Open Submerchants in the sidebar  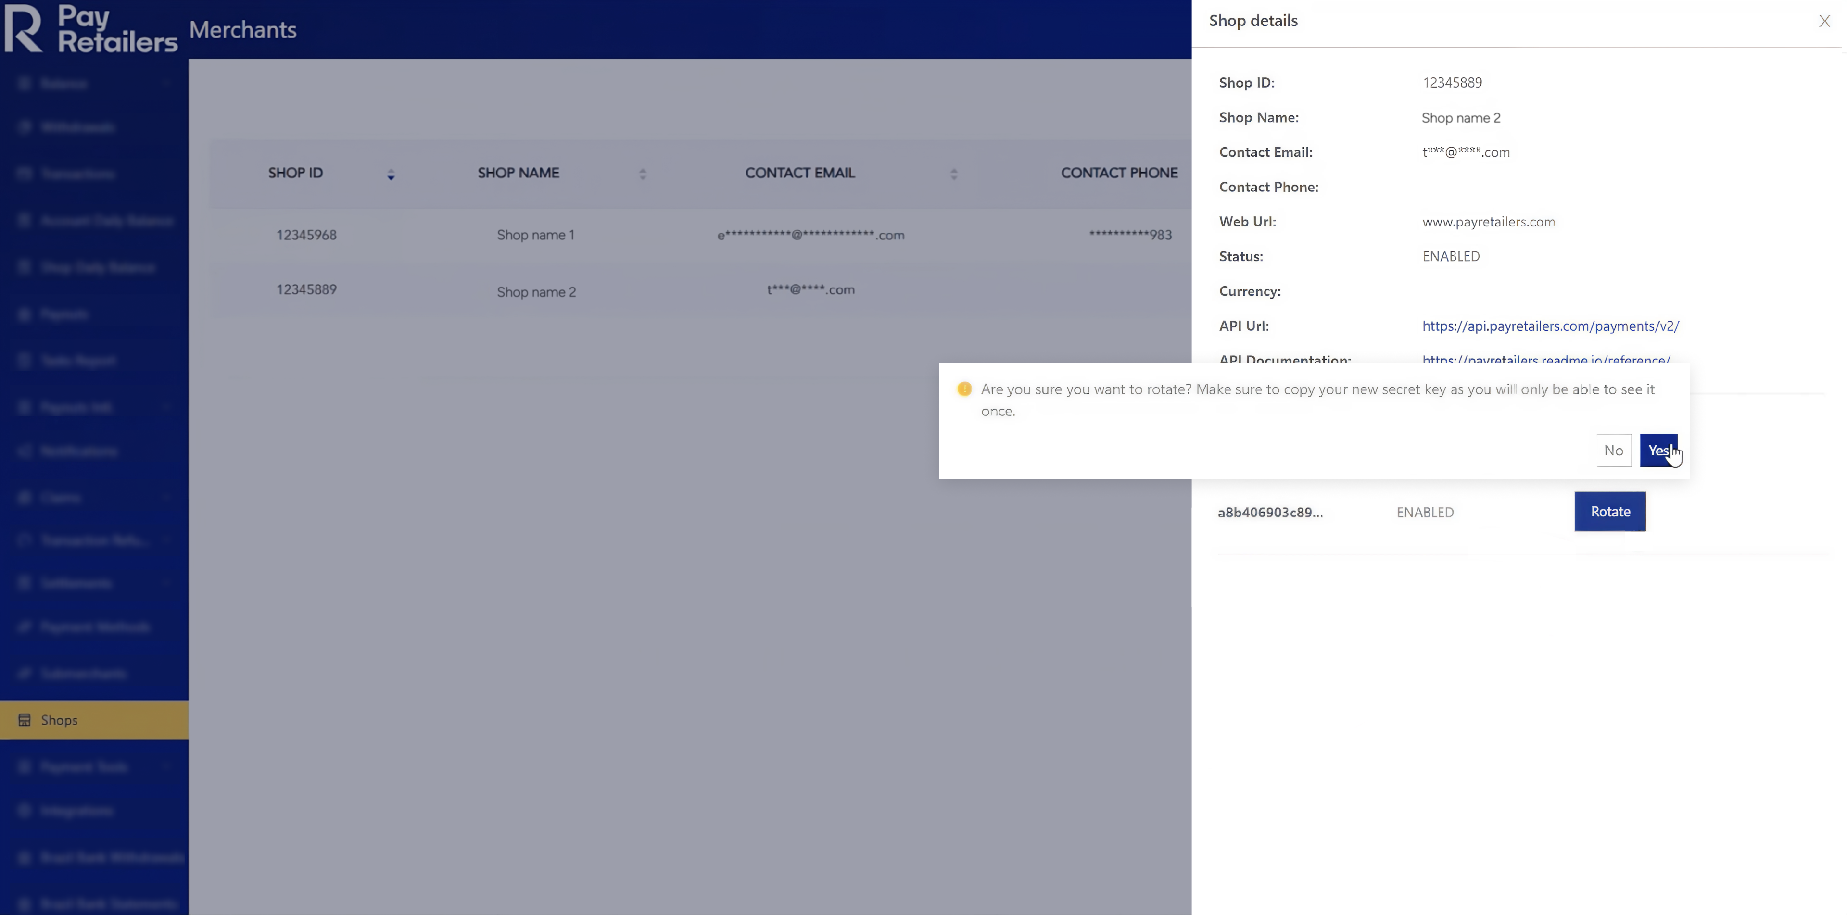[x=83, y=674]
